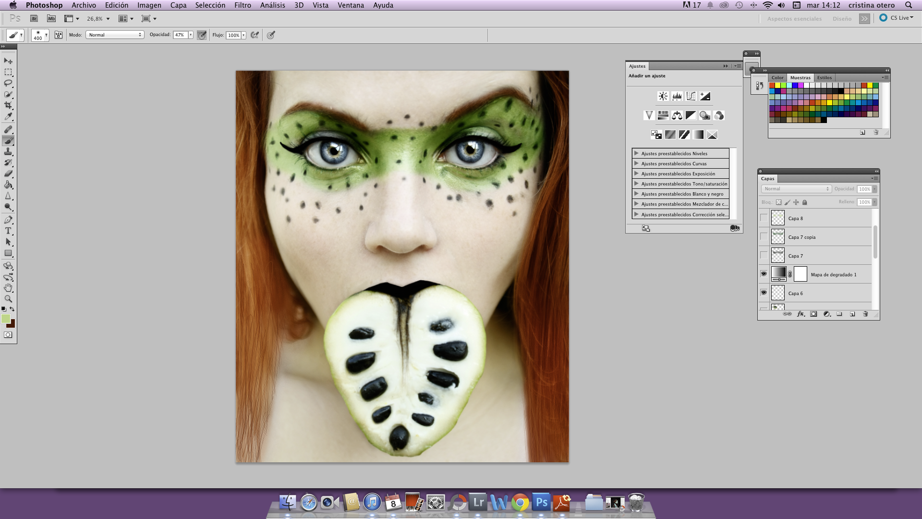922x519 pixels.
Task: Select the Hand tool
Action: pyautogui.click(x=8, y=288)
